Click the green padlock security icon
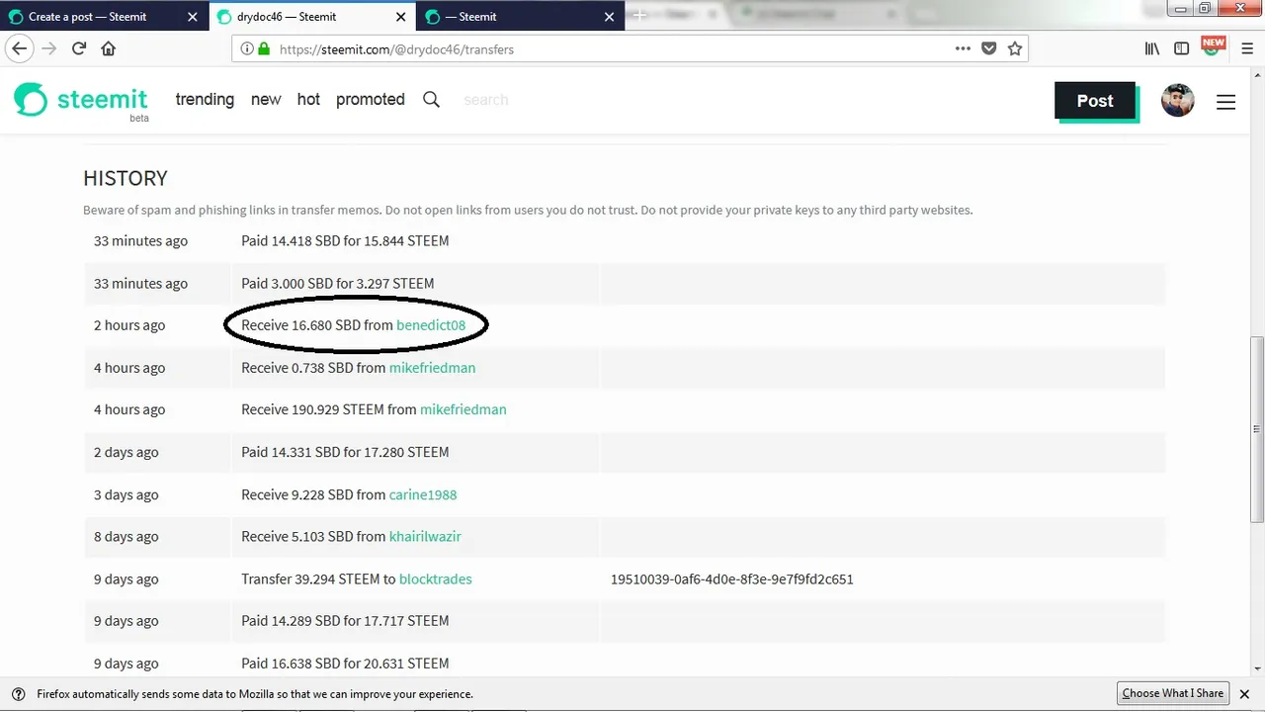The image size is (1265, 712). point(263,48)
